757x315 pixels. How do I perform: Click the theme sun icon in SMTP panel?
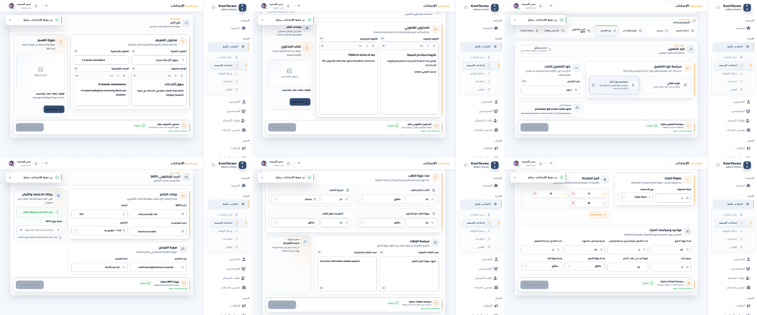pyautogui.click(x=46, y=163)
